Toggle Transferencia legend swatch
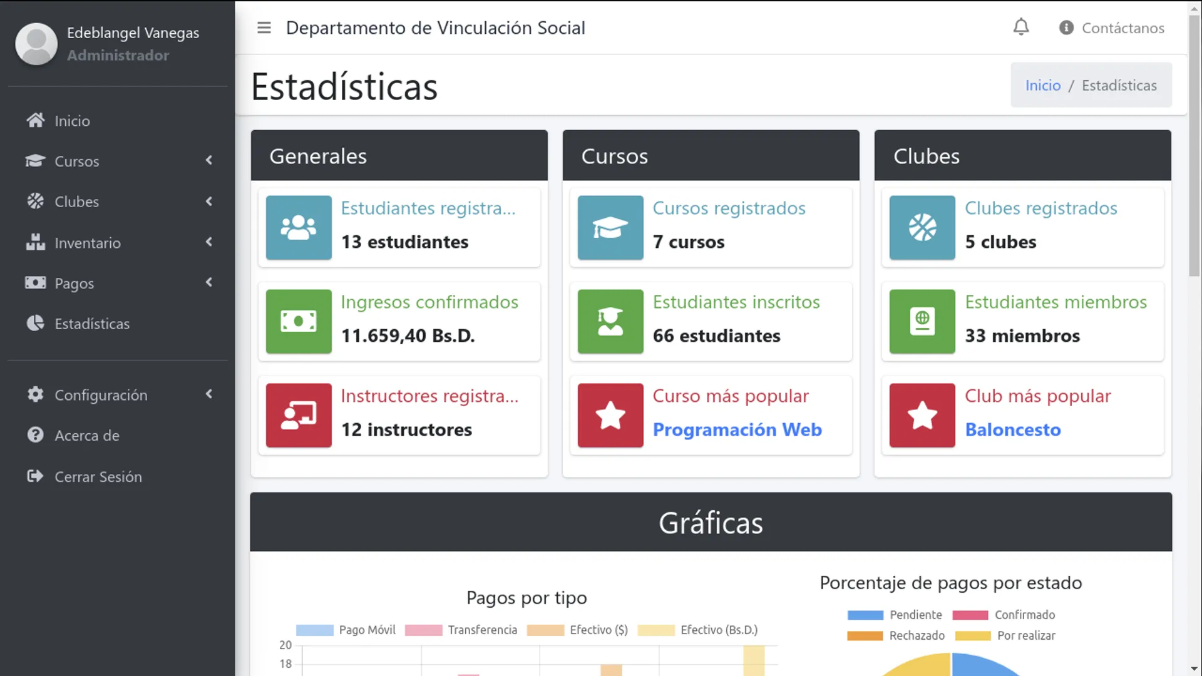The height and width of the screenshot is (676, 1202). click(x=424, y=630)
